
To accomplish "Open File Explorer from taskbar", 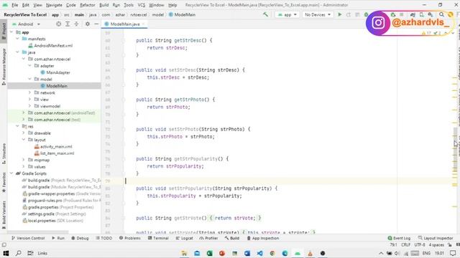I will click(x=184, y=253).
